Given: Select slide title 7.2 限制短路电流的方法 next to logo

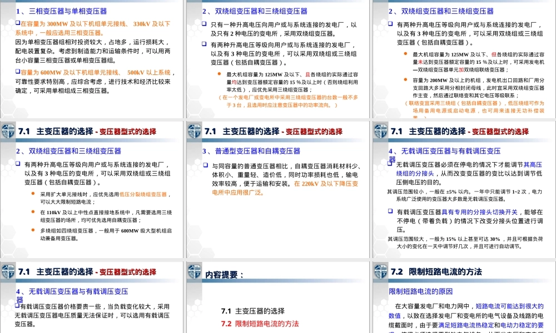Looking at the screenshot, I should coord(436,272).
